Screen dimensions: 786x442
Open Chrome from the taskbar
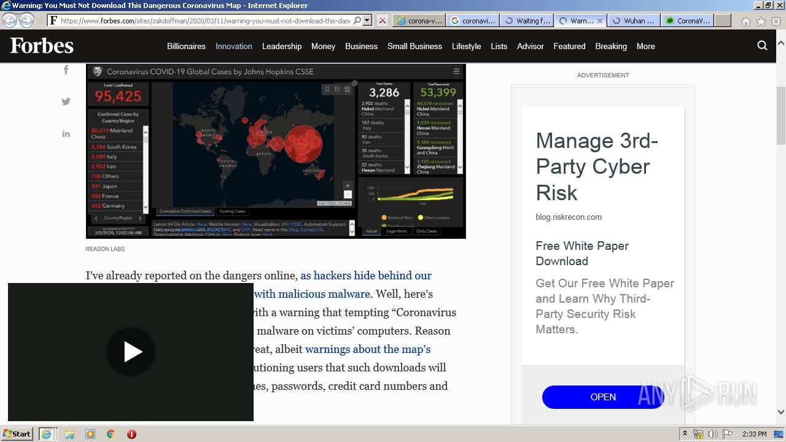[111, 434]
